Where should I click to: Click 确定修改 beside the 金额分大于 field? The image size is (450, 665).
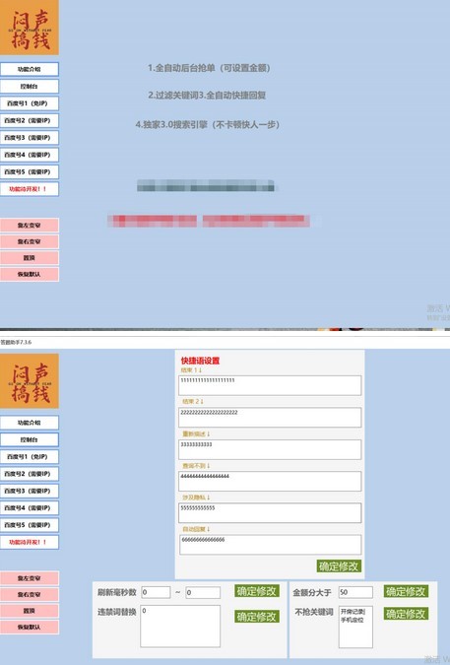(x=406, y=591)
